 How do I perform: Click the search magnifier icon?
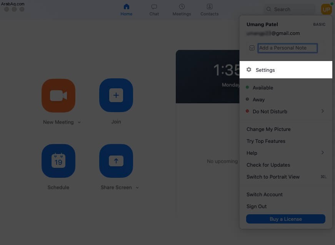(268, 9)
